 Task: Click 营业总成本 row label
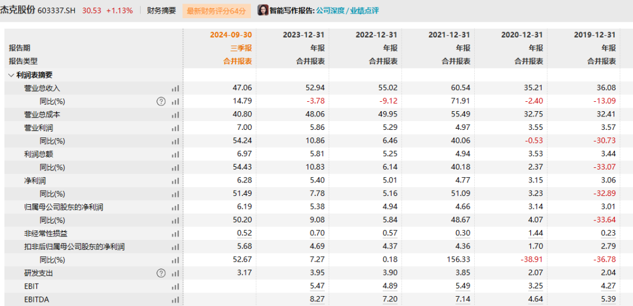[x=42, y=115]
